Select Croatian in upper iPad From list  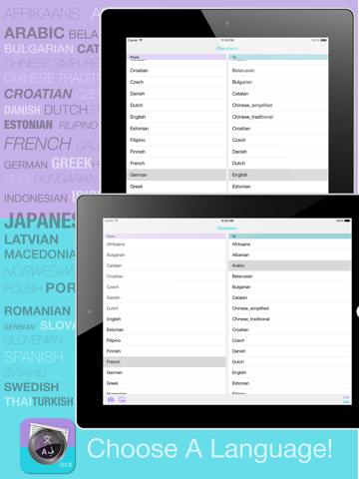(x=177, y=71)
